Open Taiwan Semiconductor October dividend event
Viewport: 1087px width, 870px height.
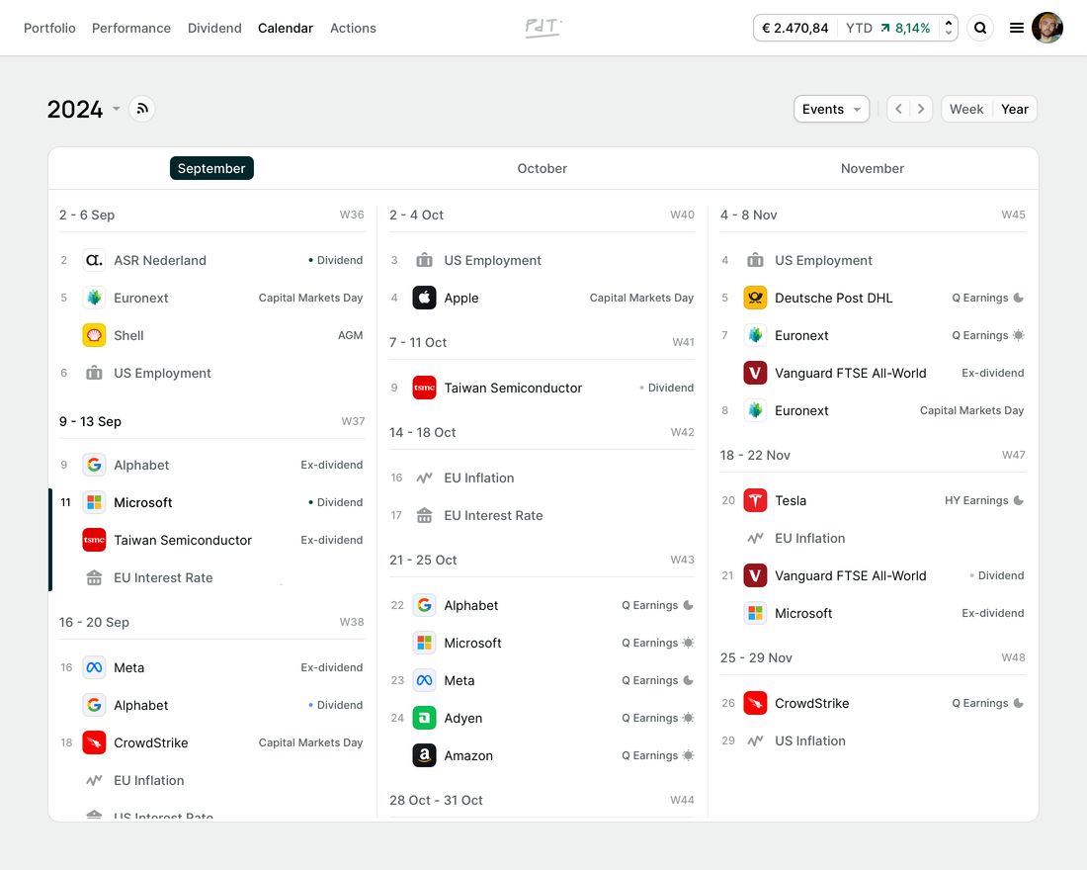543,388
